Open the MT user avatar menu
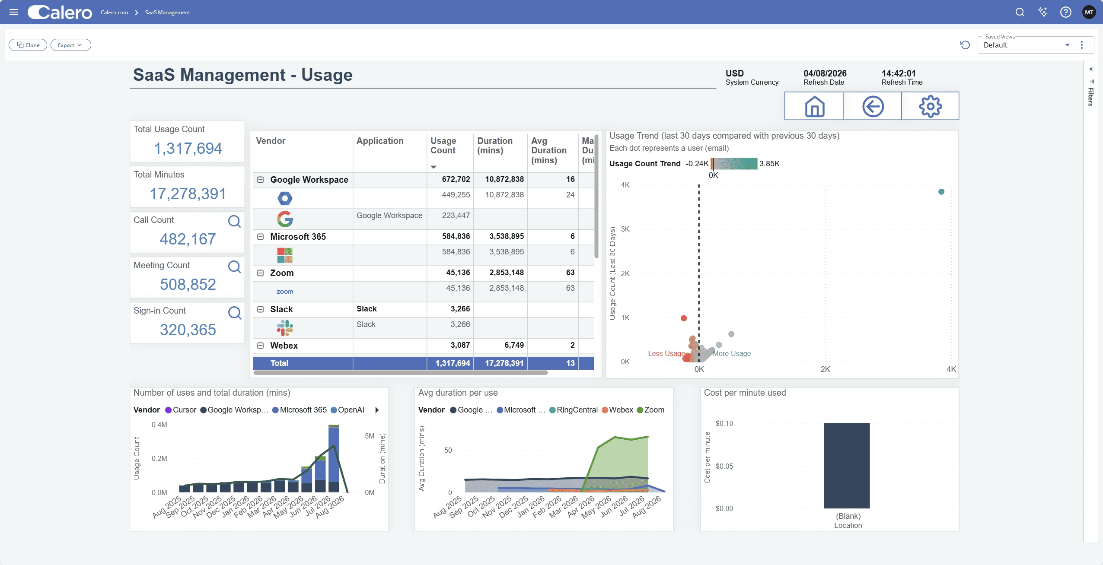 1089,12
